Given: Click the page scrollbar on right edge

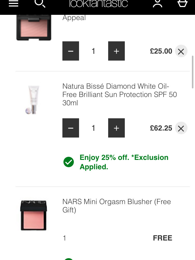Looking at the screenshot, I should (193, 72).
